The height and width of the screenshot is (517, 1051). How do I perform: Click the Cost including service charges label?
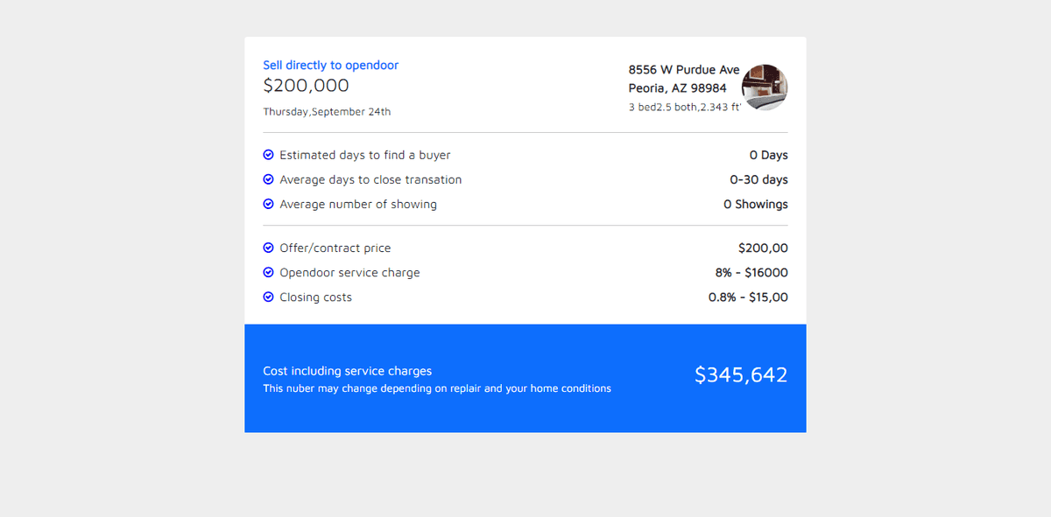(347, 371)
